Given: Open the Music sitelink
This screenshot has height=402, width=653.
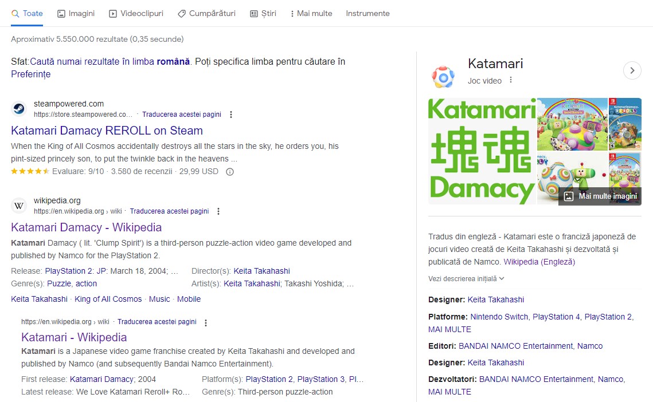Looking at the screenshot, I should click(159, 299).
